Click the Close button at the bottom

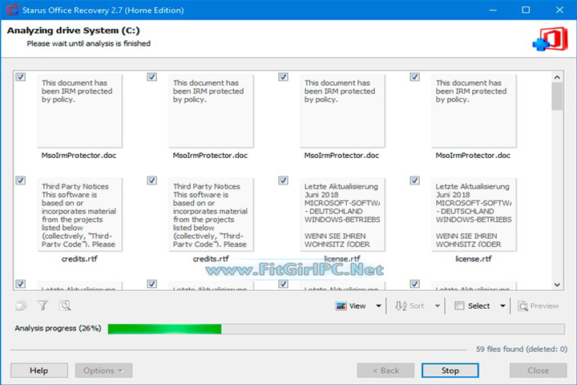pos(539,371)
